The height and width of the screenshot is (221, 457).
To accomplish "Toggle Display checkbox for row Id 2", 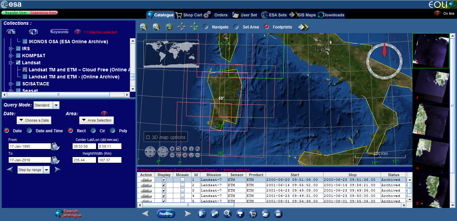I will 164,185.
